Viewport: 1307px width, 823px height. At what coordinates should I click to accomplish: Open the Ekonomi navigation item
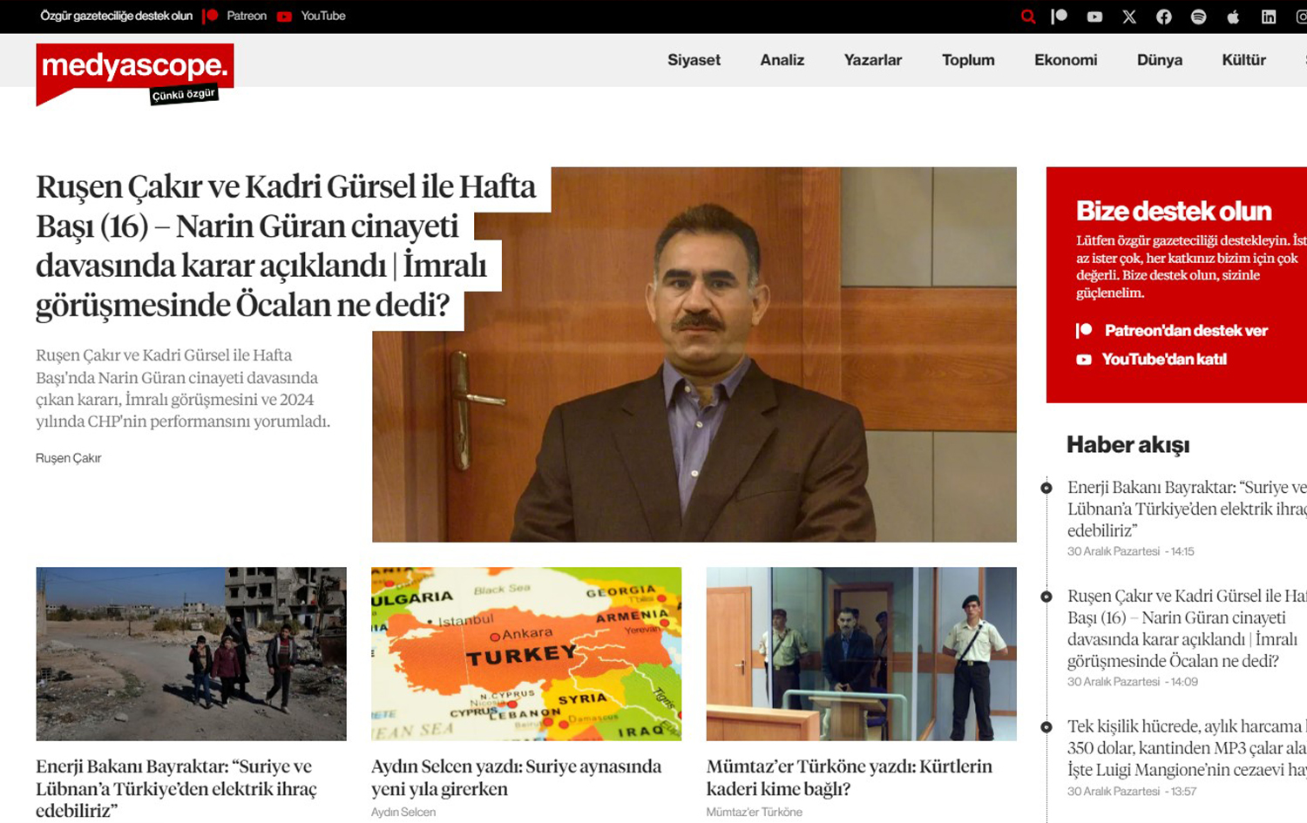click(1065, 60)
